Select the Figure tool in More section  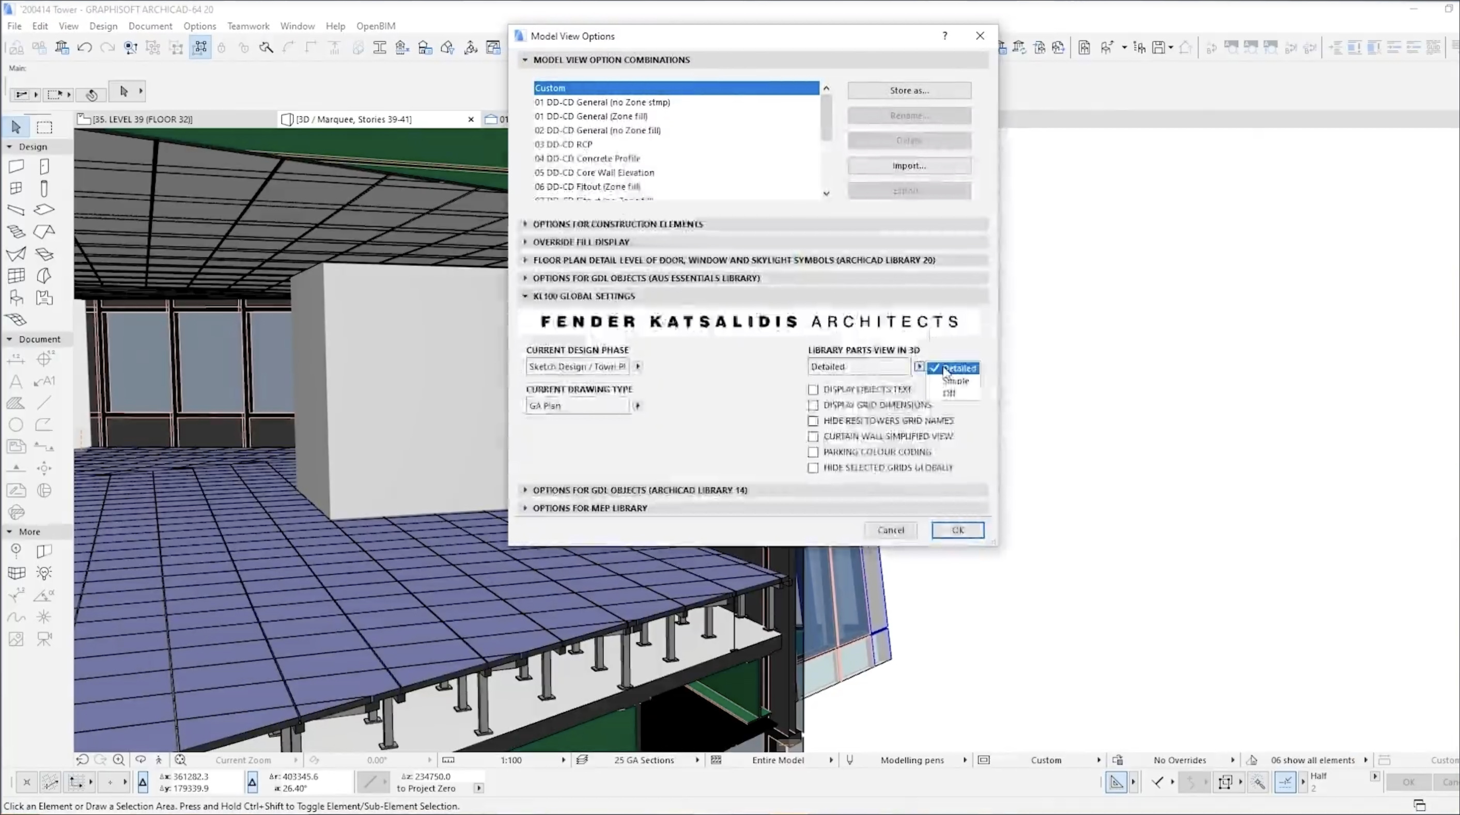16,639
